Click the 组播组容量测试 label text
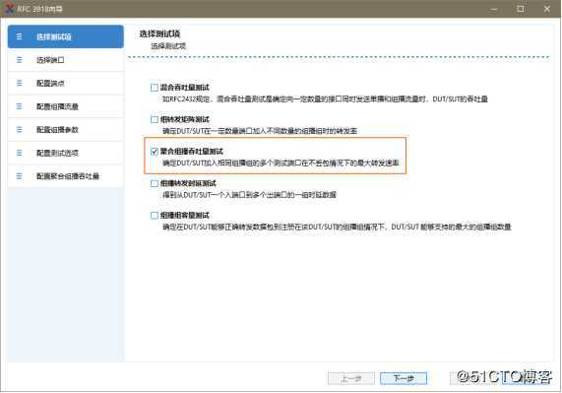The image size is (562, 393). (185, 215)
